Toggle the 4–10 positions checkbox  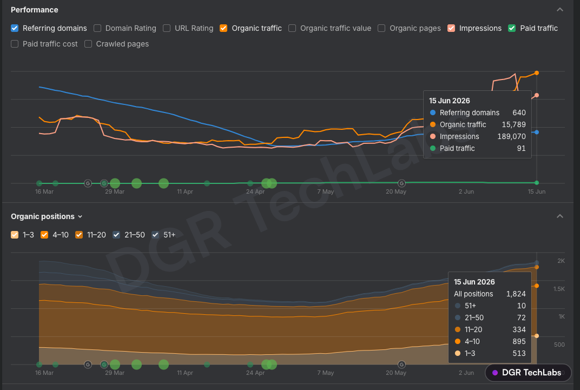44,235
